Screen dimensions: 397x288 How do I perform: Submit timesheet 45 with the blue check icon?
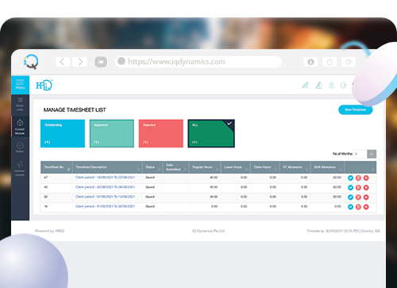coord(350,187)
